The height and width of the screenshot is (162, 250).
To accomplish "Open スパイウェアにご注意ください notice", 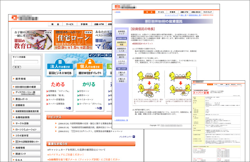I will click(66, 155).
